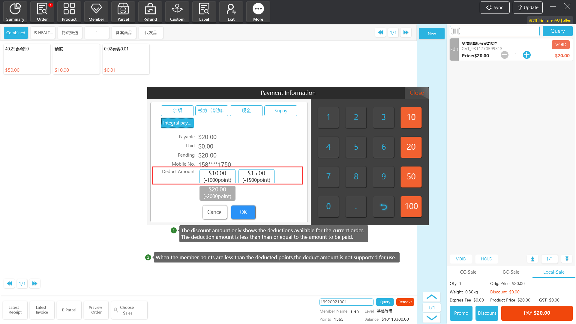576x324 pixels.
Task: Decrease item quantity with minus icon
Action: [x=505, y=55]
